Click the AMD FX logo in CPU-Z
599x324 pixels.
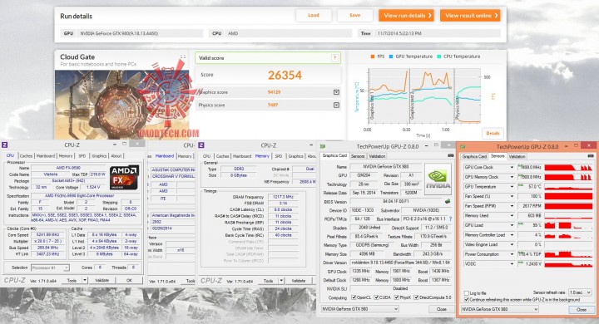click(124, 178)
